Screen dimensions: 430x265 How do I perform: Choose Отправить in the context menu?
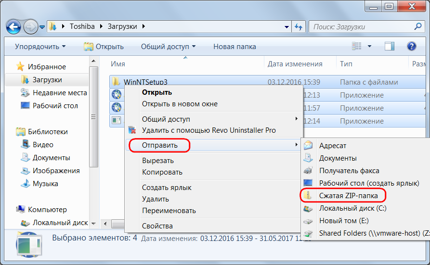(x=160, y=145)
